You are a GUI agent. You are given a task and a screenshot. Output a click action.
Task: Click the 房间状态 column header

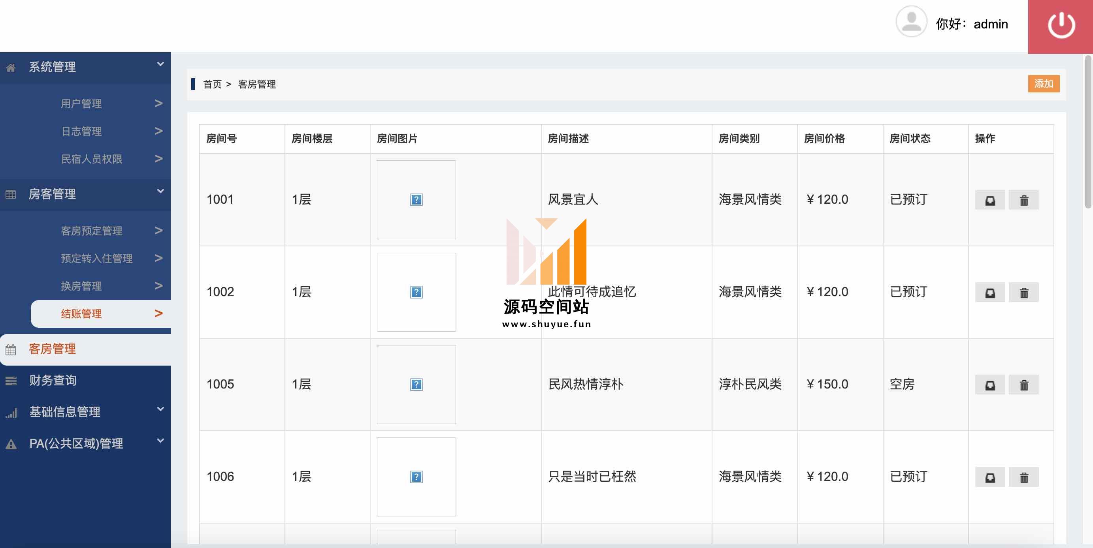pos(910,139)
